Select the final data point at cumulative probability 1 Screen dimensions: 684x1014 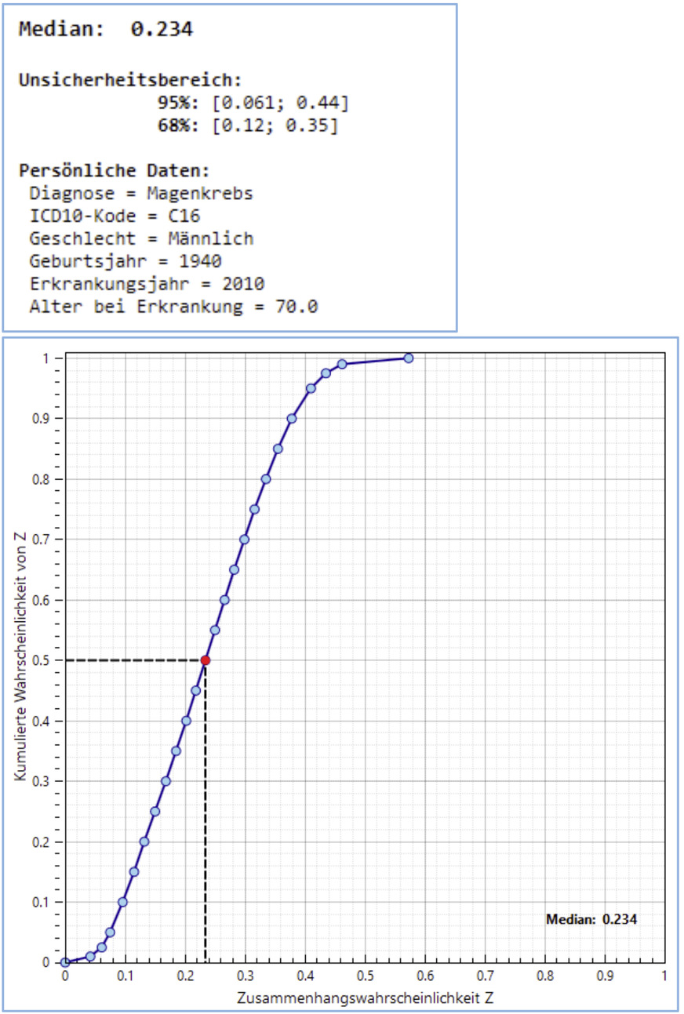point(409,358)
